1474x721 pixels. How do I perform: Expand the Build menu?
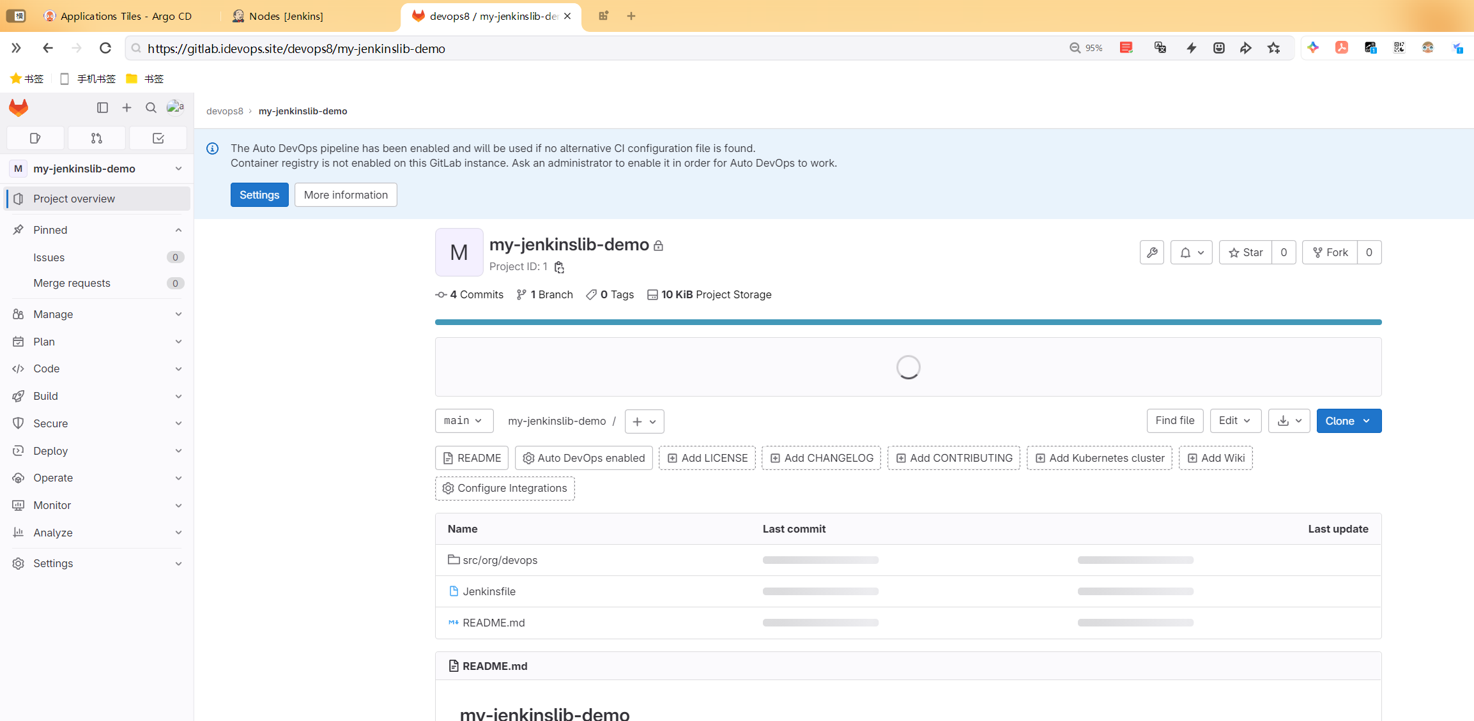[97, 396]
